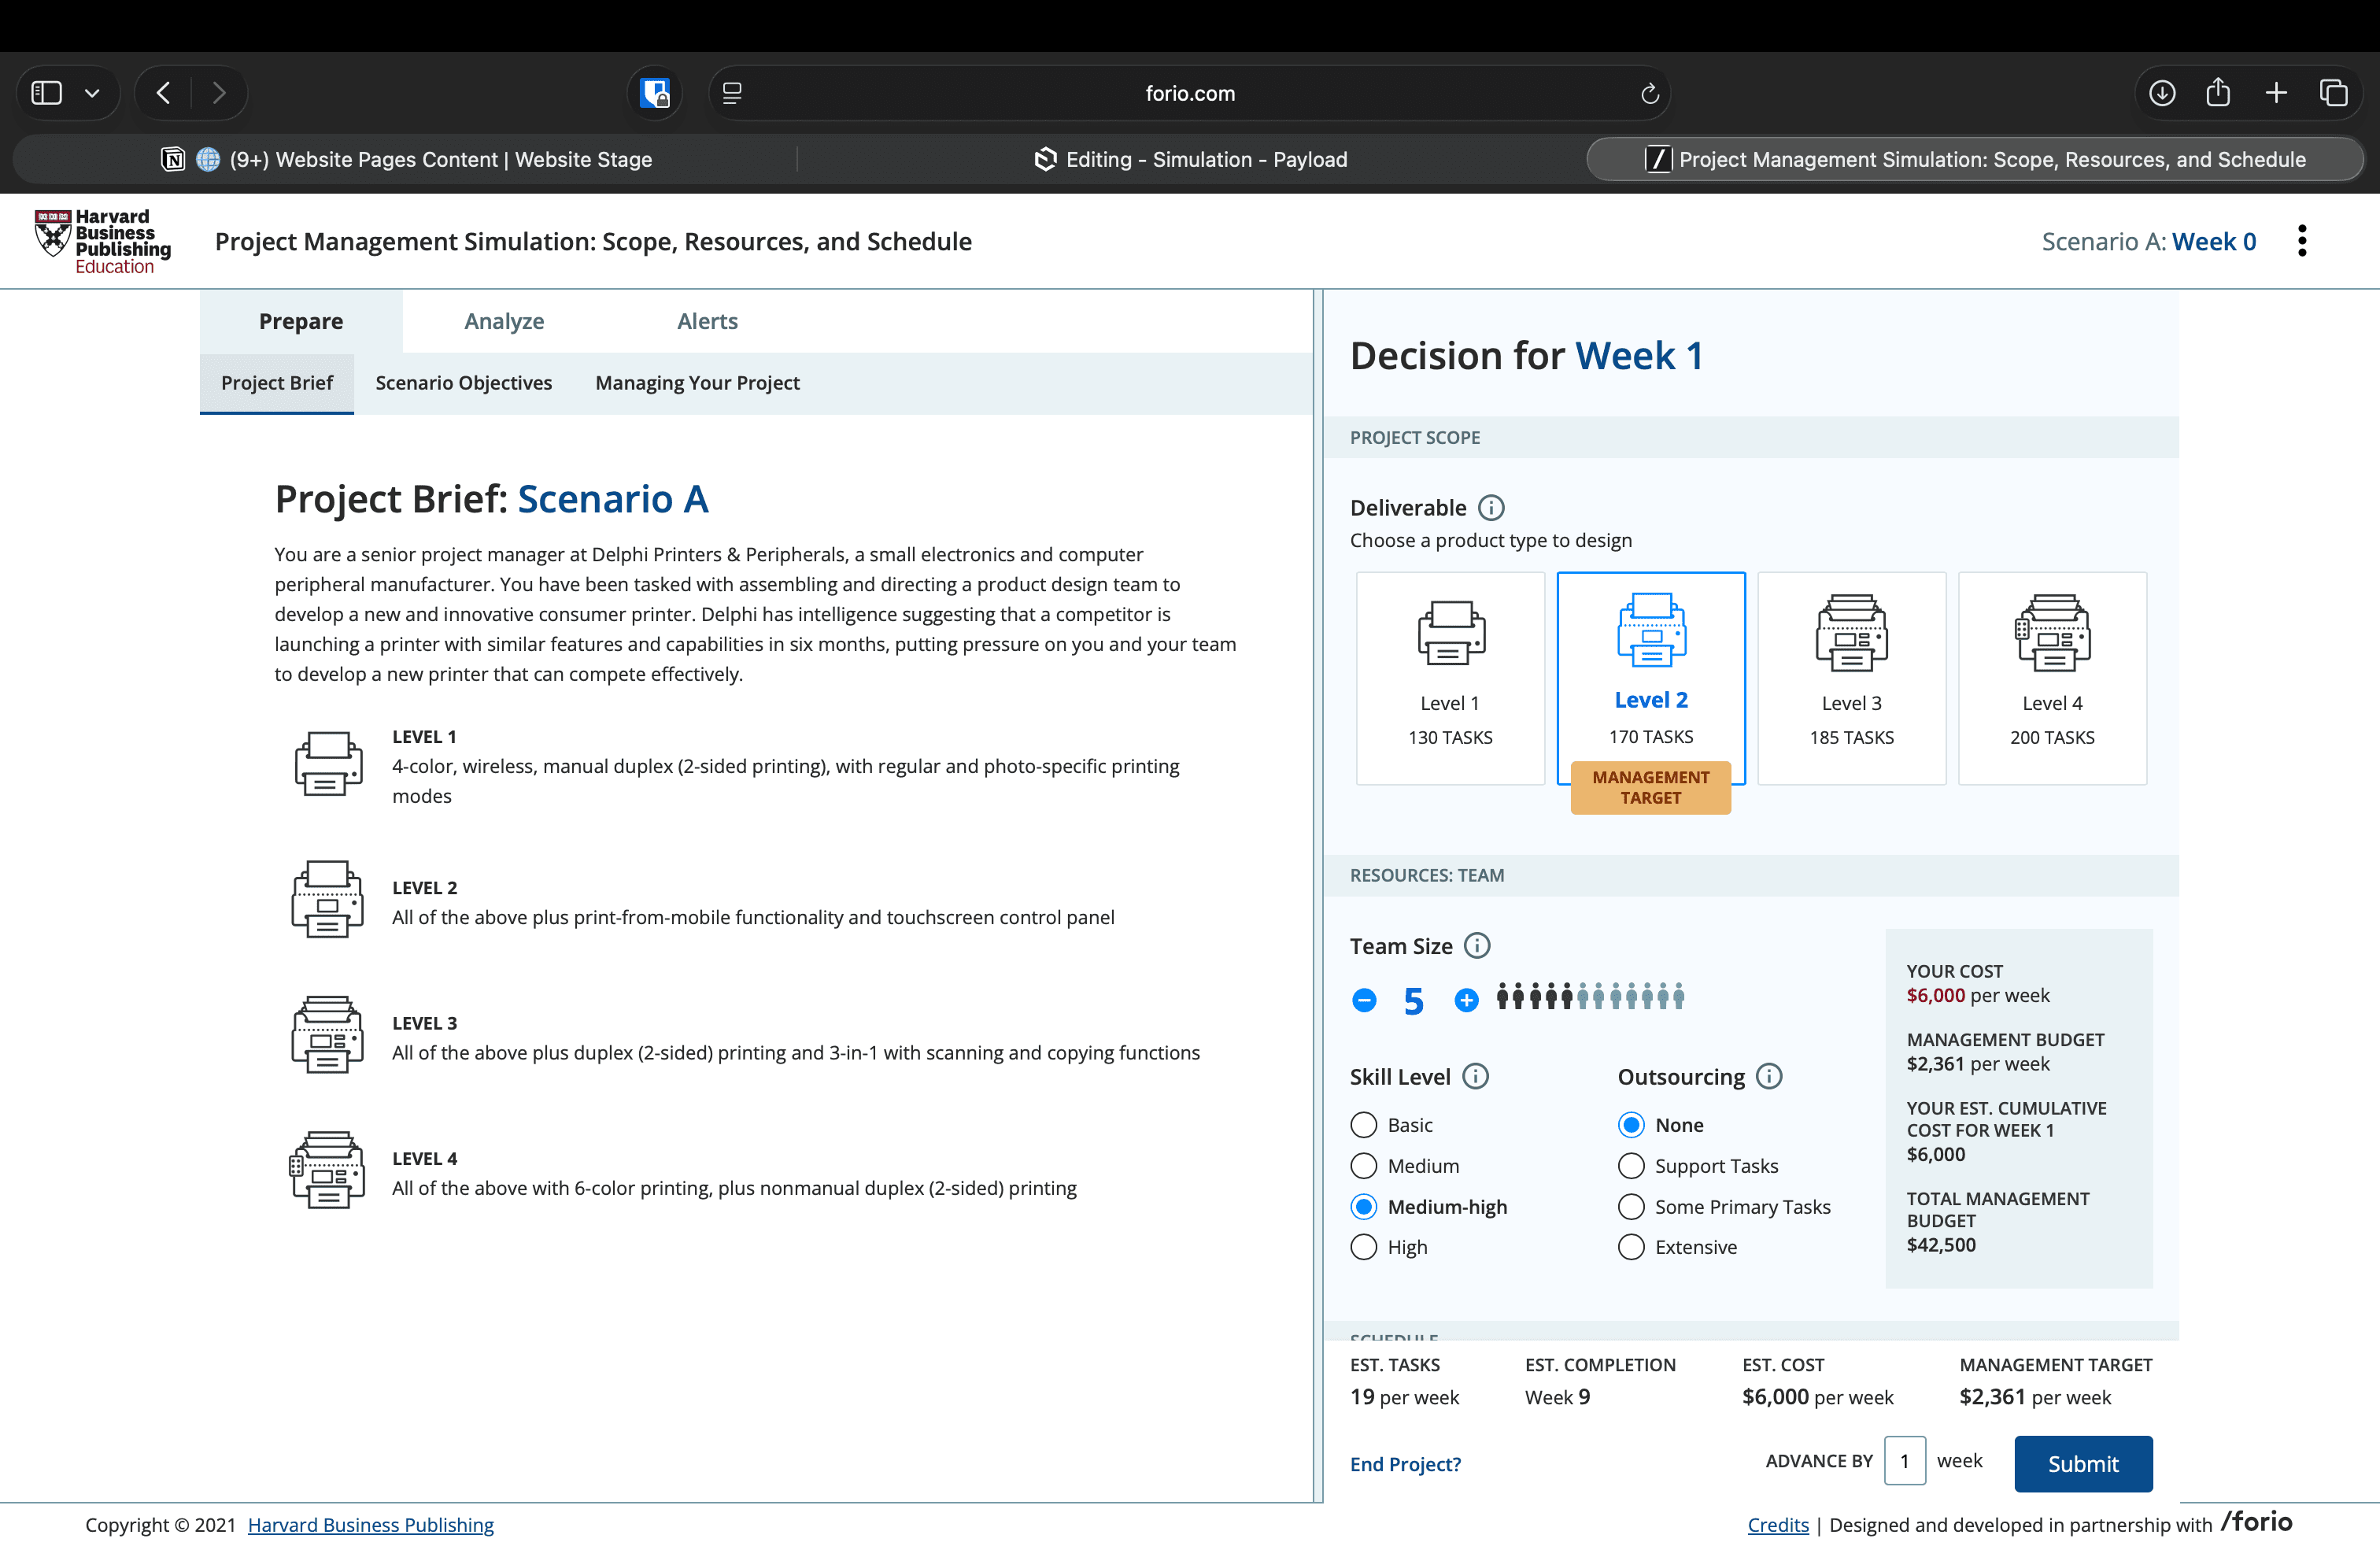Increase team size with plus icon
Screen dimensions: 2380x1546
tap(1466, 1000)
